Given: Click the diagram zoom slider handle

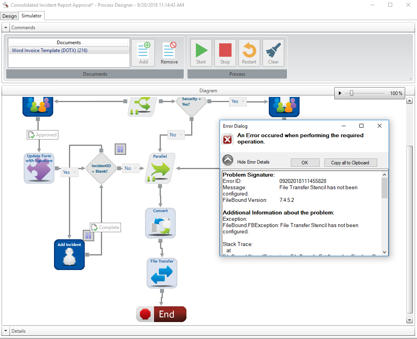Looking at the screenshot, I should point(351,93).
